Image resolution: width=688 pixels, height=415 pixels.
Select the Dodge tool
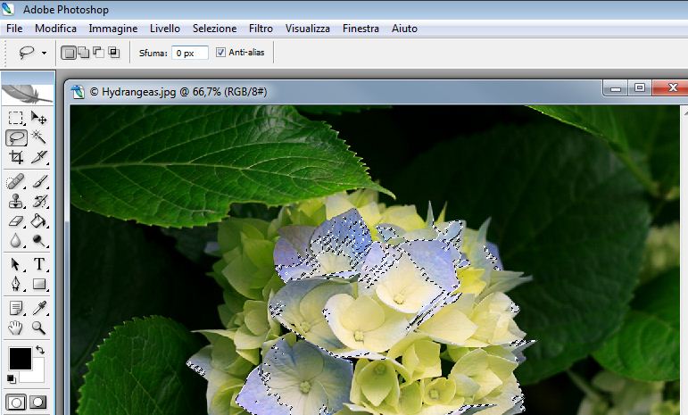click(x=38, y=240)
